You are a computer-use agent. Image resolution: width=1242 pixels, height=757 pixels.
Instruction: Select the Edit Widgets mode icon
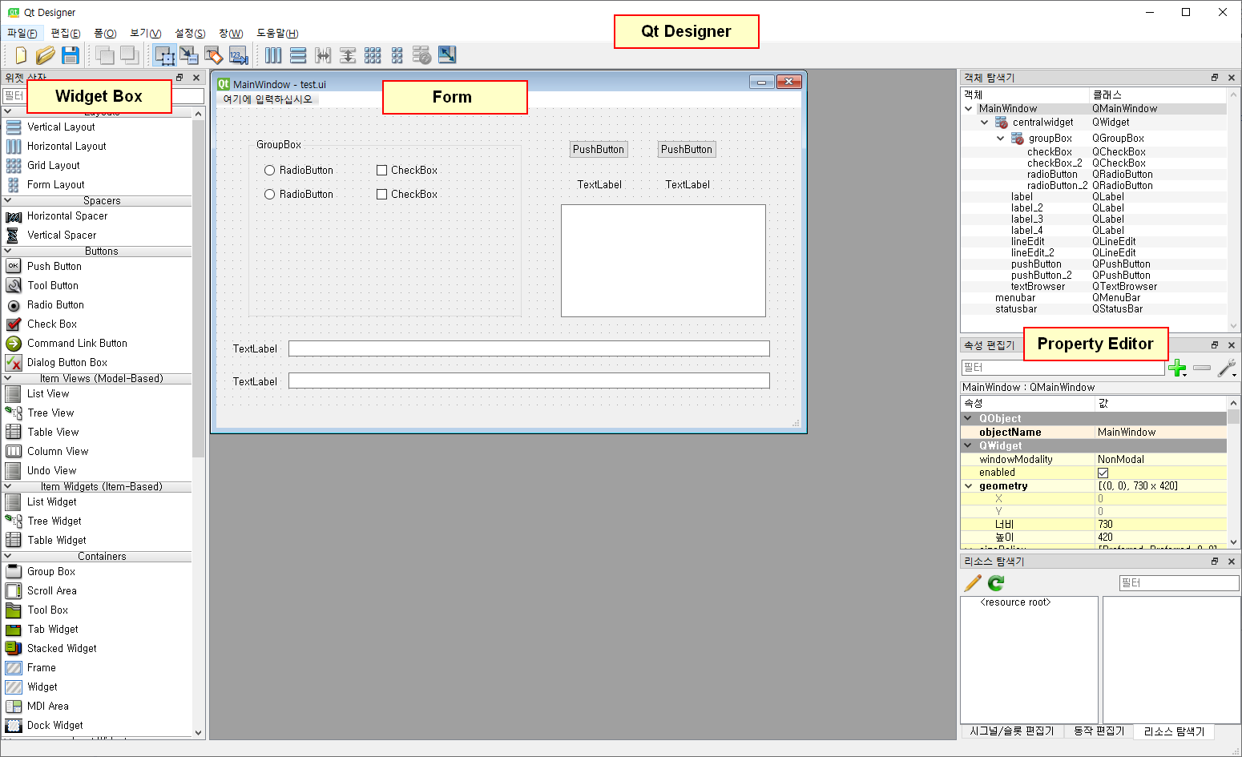coord(165,55)
